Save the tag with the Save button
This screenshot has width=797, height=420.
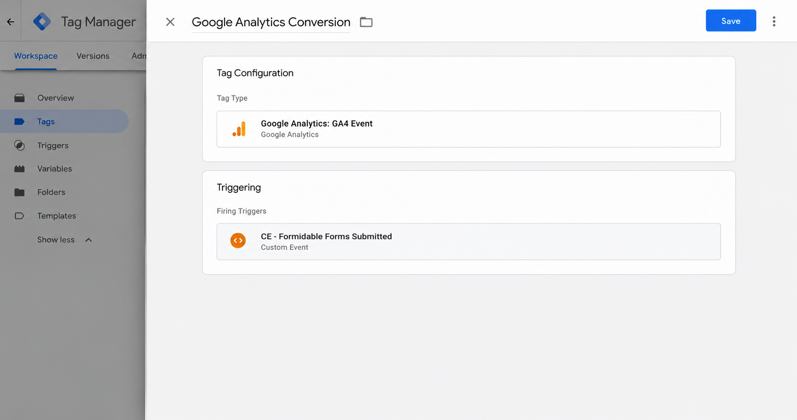tap(731, 21)
